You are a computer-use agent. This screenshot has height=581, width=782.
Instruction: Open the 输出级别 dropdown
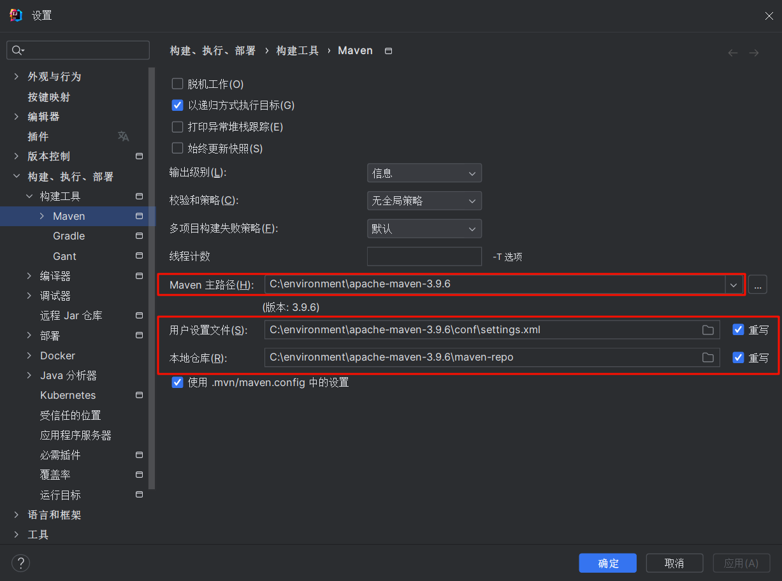424,173
